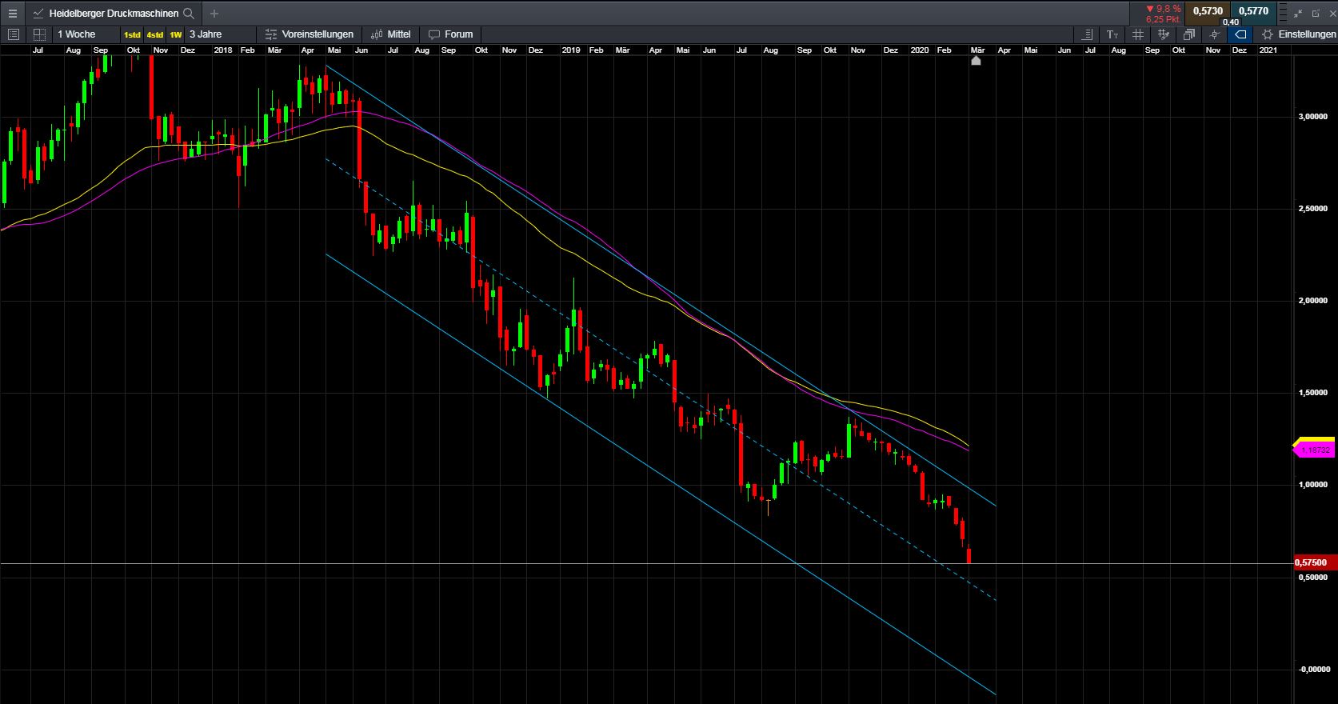Add a new chart tab
The height and width of the screenshot is (704, 1338).
click(x=214, y=14)
